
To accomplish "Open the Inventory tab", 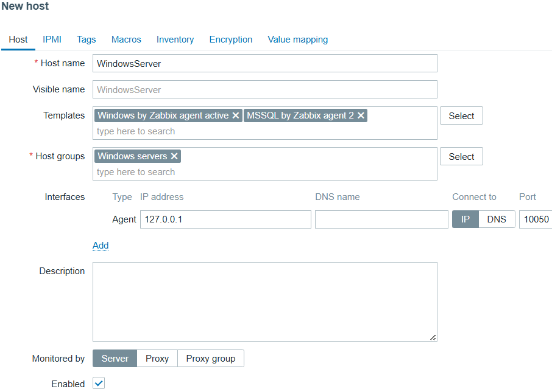I will 175,40.
